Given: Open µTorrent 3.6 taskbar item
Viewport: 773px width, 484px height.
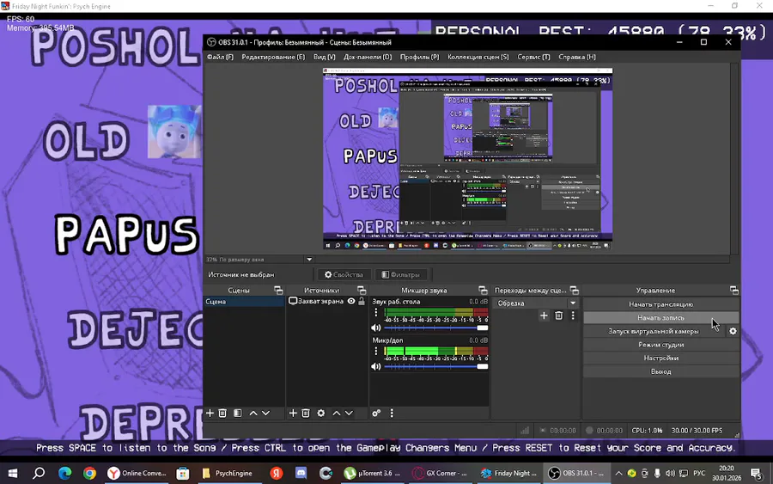Looking at the screenshot, I should point(372,473).
